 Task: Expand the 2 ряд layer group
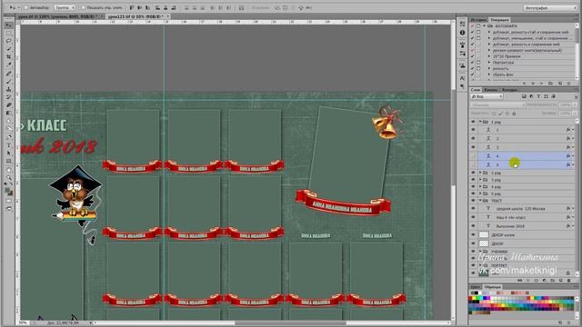(x=480, y=173)
